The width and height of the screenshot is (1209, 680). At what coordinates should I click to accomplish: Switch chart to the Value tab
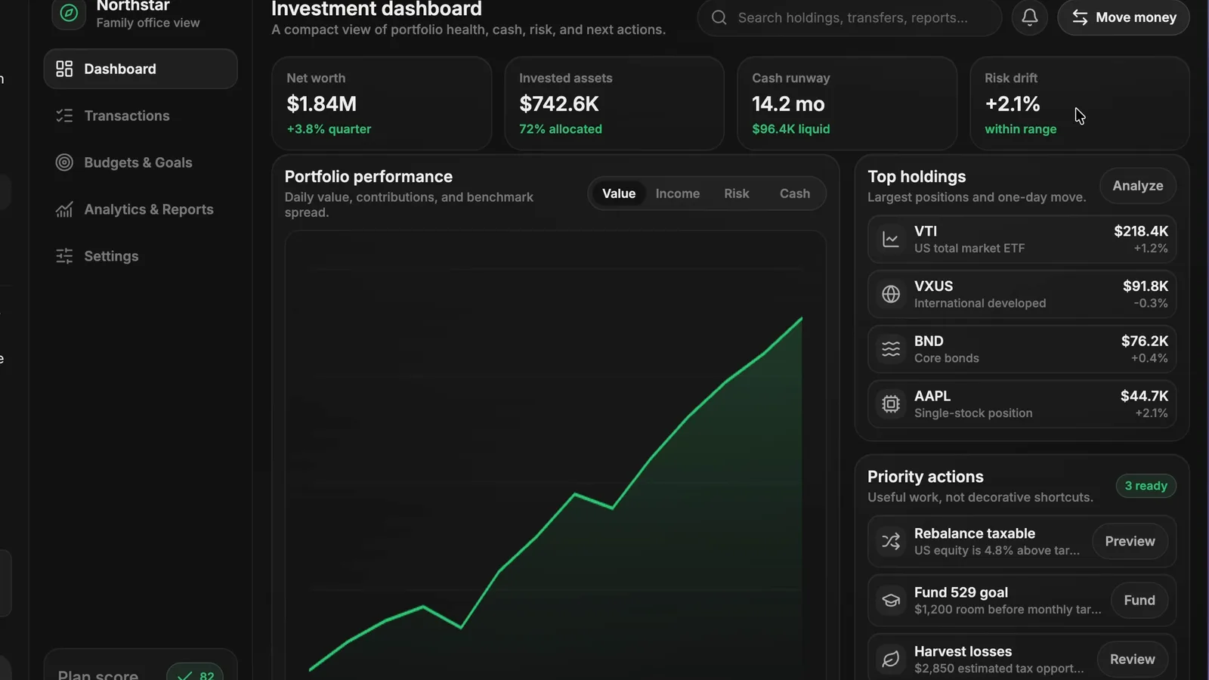point(619,193)
